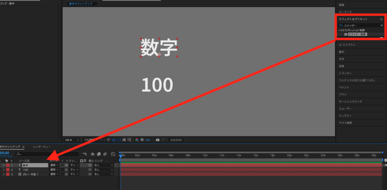The image size is (387, 190).
Task: Expand layer 2 named 100 properties
Action: [x=4, y=170]
